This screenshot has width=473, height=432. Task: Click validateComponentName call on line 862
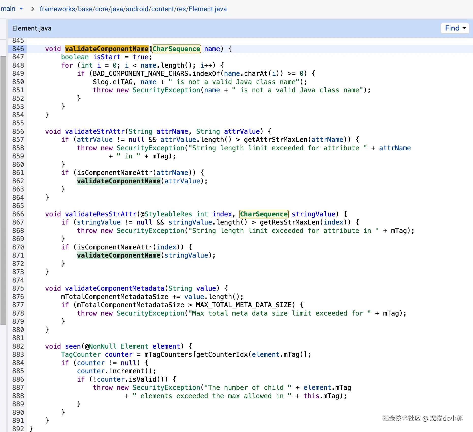(119, 181)
